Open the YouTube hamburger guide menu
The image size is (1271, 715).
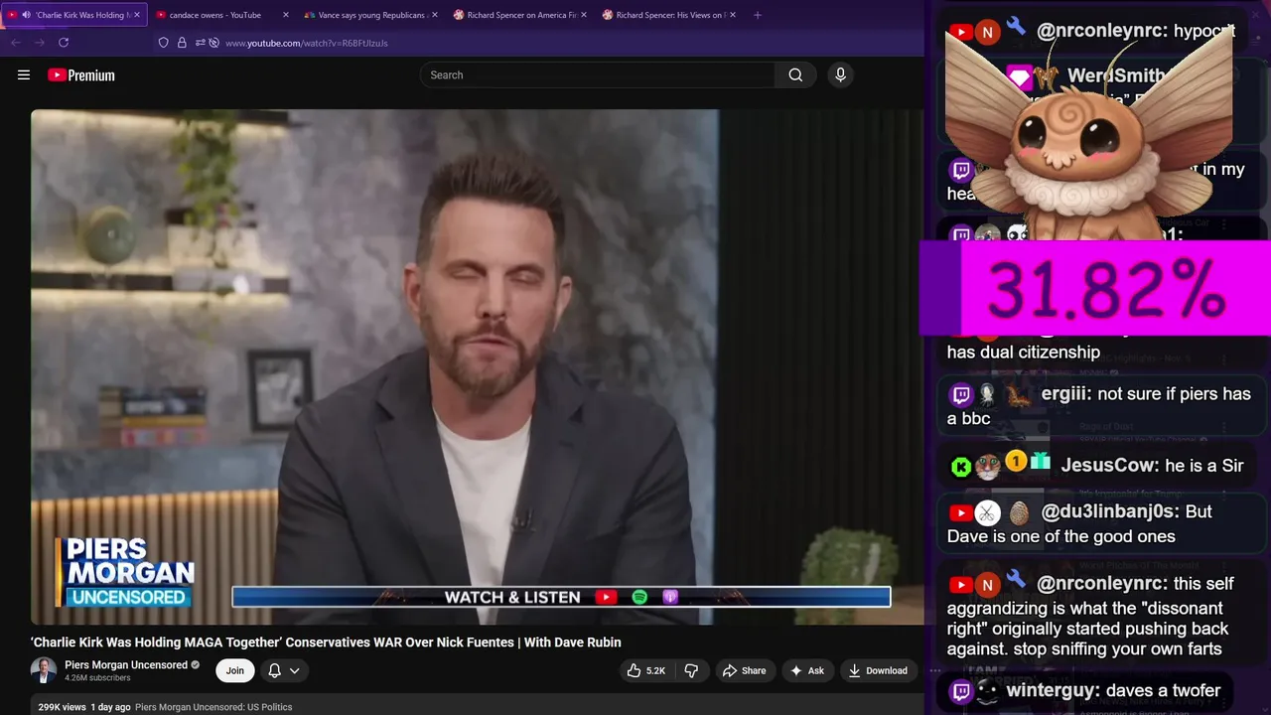coord(24,74)
